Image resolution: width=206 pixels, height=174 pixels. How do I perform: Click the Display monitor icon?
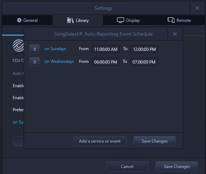point(121,20)
